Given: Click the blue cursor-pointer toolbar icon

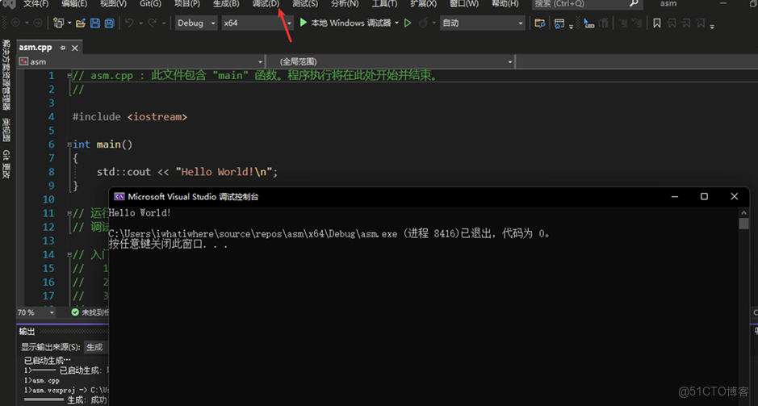Looking at the screenshot, I should pyautogui.click(x=588, y=23).
